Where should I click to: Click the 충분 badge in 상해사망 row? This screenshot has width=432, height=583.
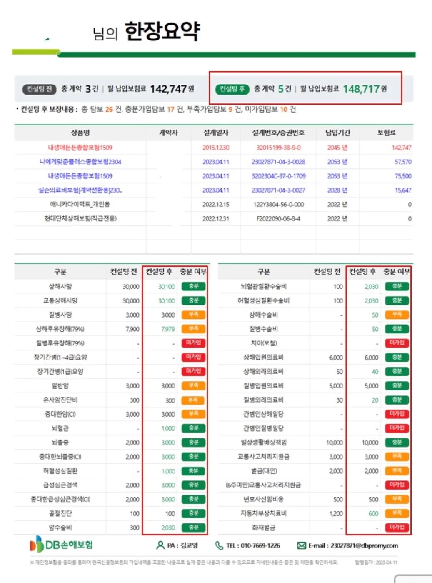(193, 286)
